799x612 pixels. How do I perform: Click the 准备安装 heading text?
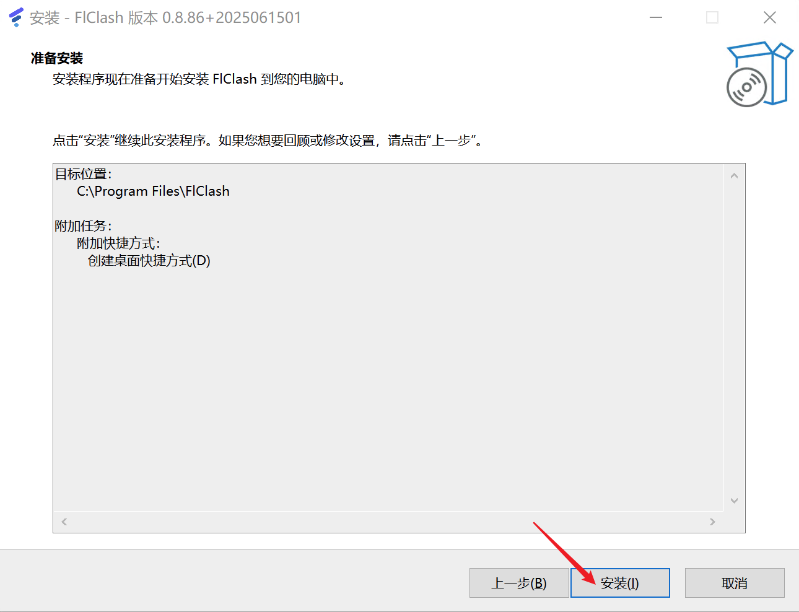(x=57, y=58)
